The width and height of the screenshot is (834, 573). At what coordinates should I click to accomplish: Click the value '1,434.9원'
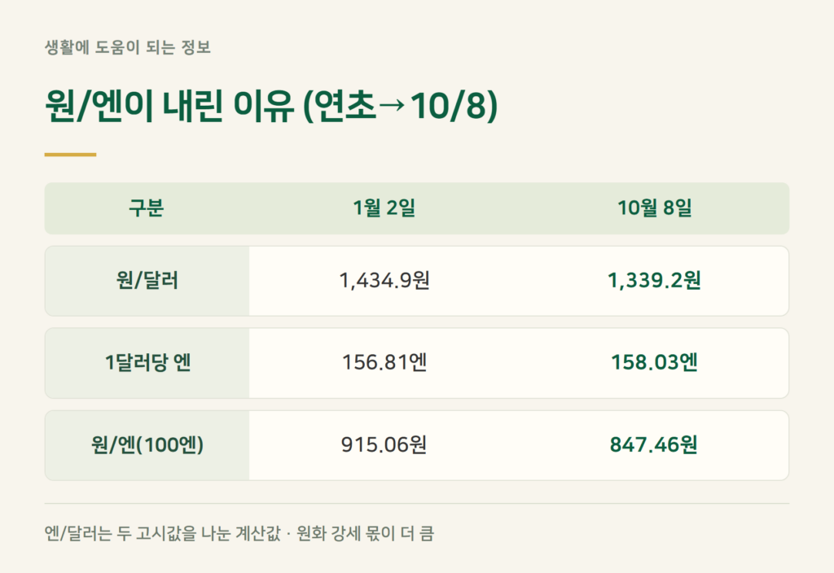coord(384,280)
